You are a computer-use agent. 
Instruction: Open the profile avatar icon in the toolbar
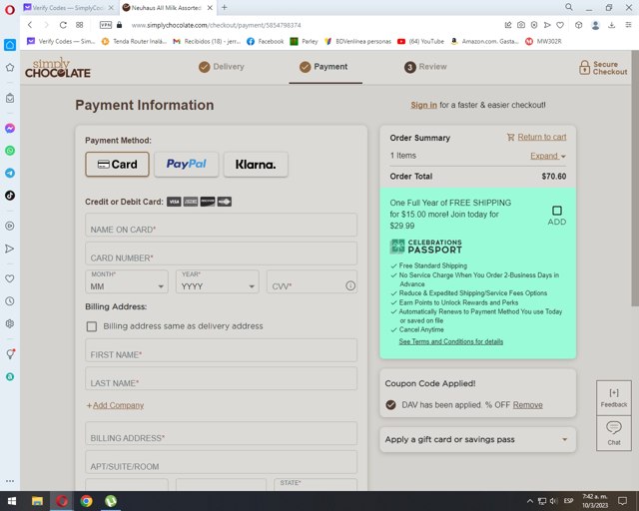pyautogui.click(x=595, y=25)
